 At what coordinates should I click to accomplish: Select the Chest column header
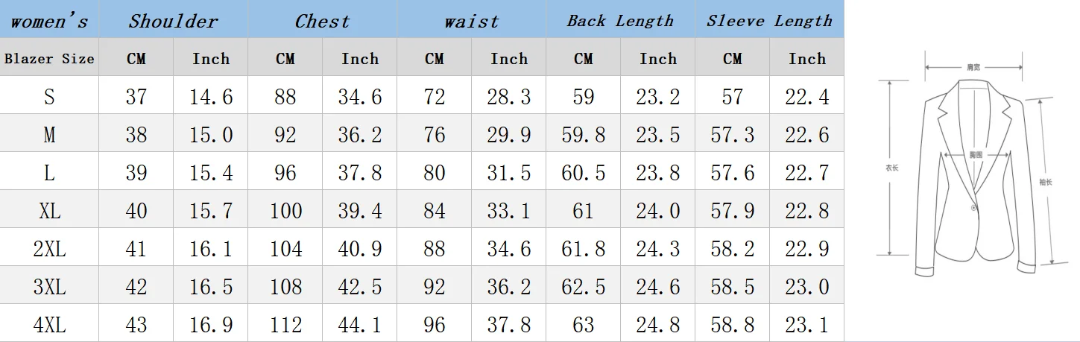(322, 20)
